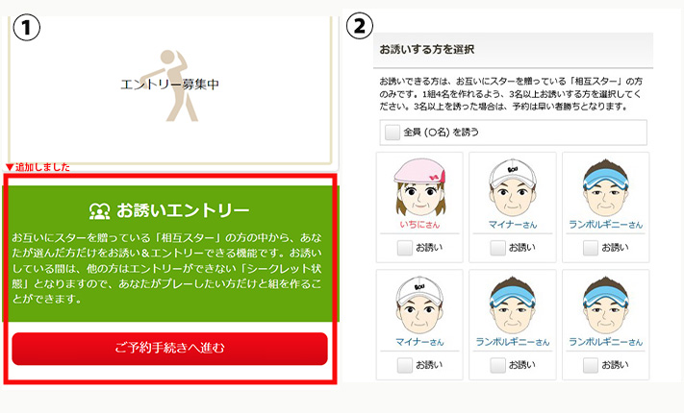Click the ご予約手続きへ進む red button

click(x=169, y=349)
